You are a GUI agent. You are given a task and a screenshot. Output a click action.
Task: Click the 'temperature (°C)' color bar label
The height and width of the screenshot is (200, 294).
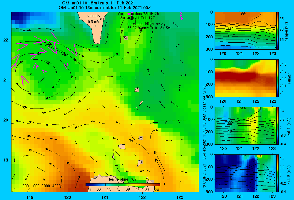[122, 179]
